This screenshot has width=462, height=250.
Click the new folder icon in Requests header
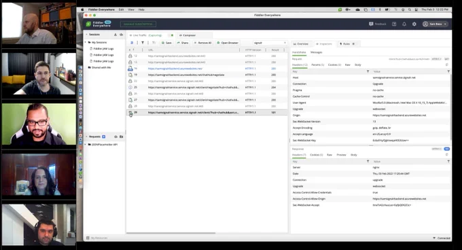pyautogui.click(x=121, y=137)
